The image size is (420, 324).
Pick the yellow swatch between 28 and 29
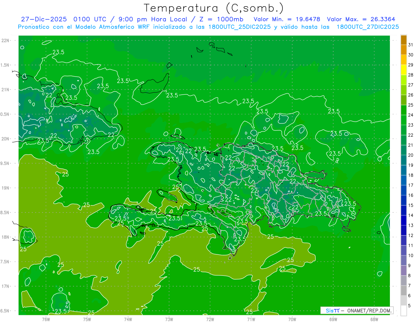(404, 70)
